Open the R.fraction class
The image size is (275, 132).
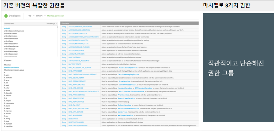[x=8, y=95]
